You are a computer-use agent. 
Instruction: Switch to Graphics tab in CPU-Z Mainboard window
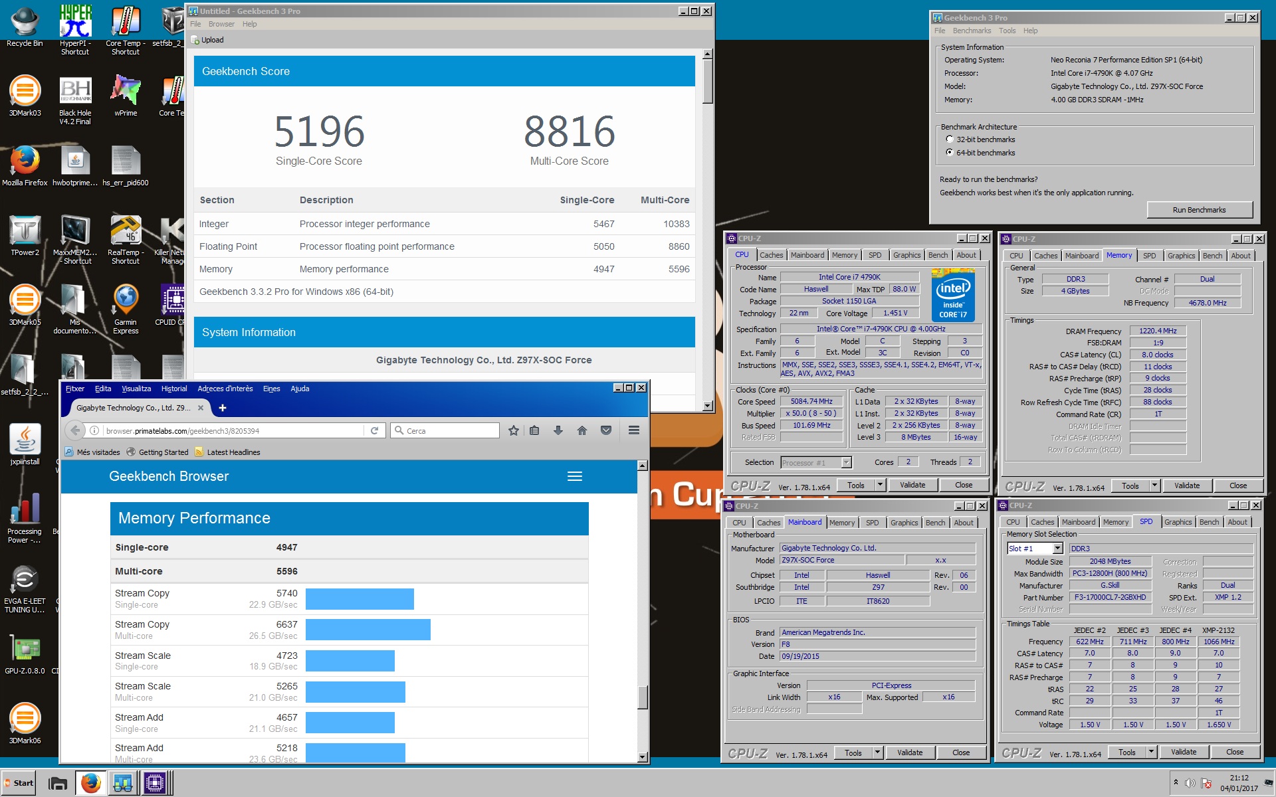tap(904, 523)
